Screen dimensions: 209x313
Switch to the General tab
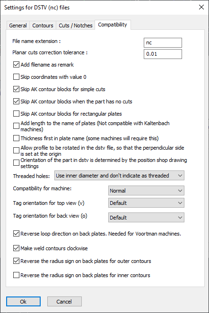pos(18,25)
